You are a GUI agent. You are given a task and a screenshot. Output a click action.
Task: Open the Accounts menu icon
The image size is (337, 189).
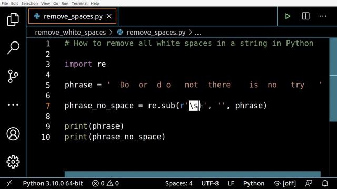(x=13, y=134)
